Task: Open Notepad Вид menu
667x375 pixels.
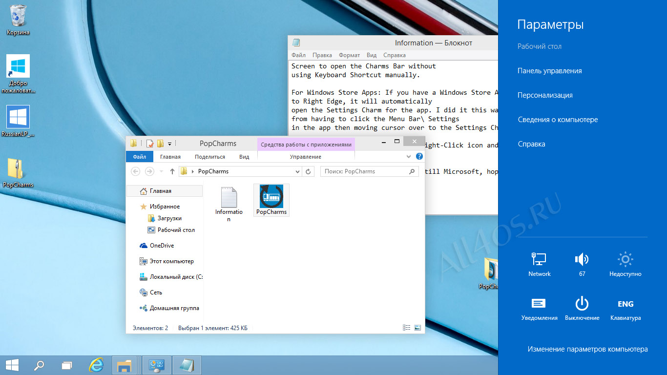Action: point(372,55)
